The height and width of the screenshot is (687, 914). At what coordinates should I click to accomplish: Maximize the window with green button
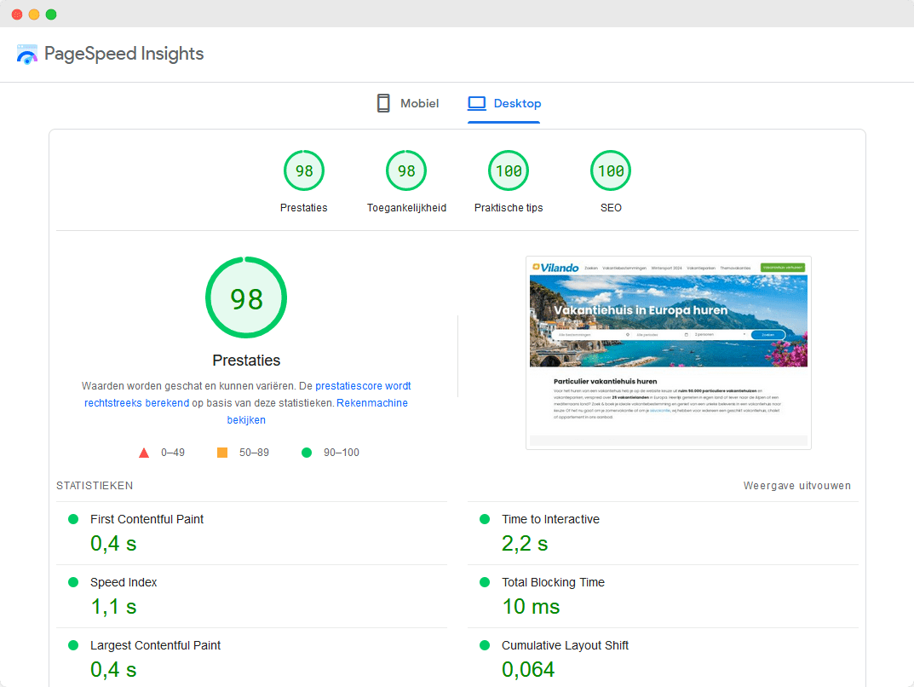51,14
